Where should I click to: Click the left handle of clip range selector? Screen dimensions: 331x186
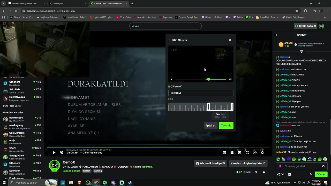point(209,107)
